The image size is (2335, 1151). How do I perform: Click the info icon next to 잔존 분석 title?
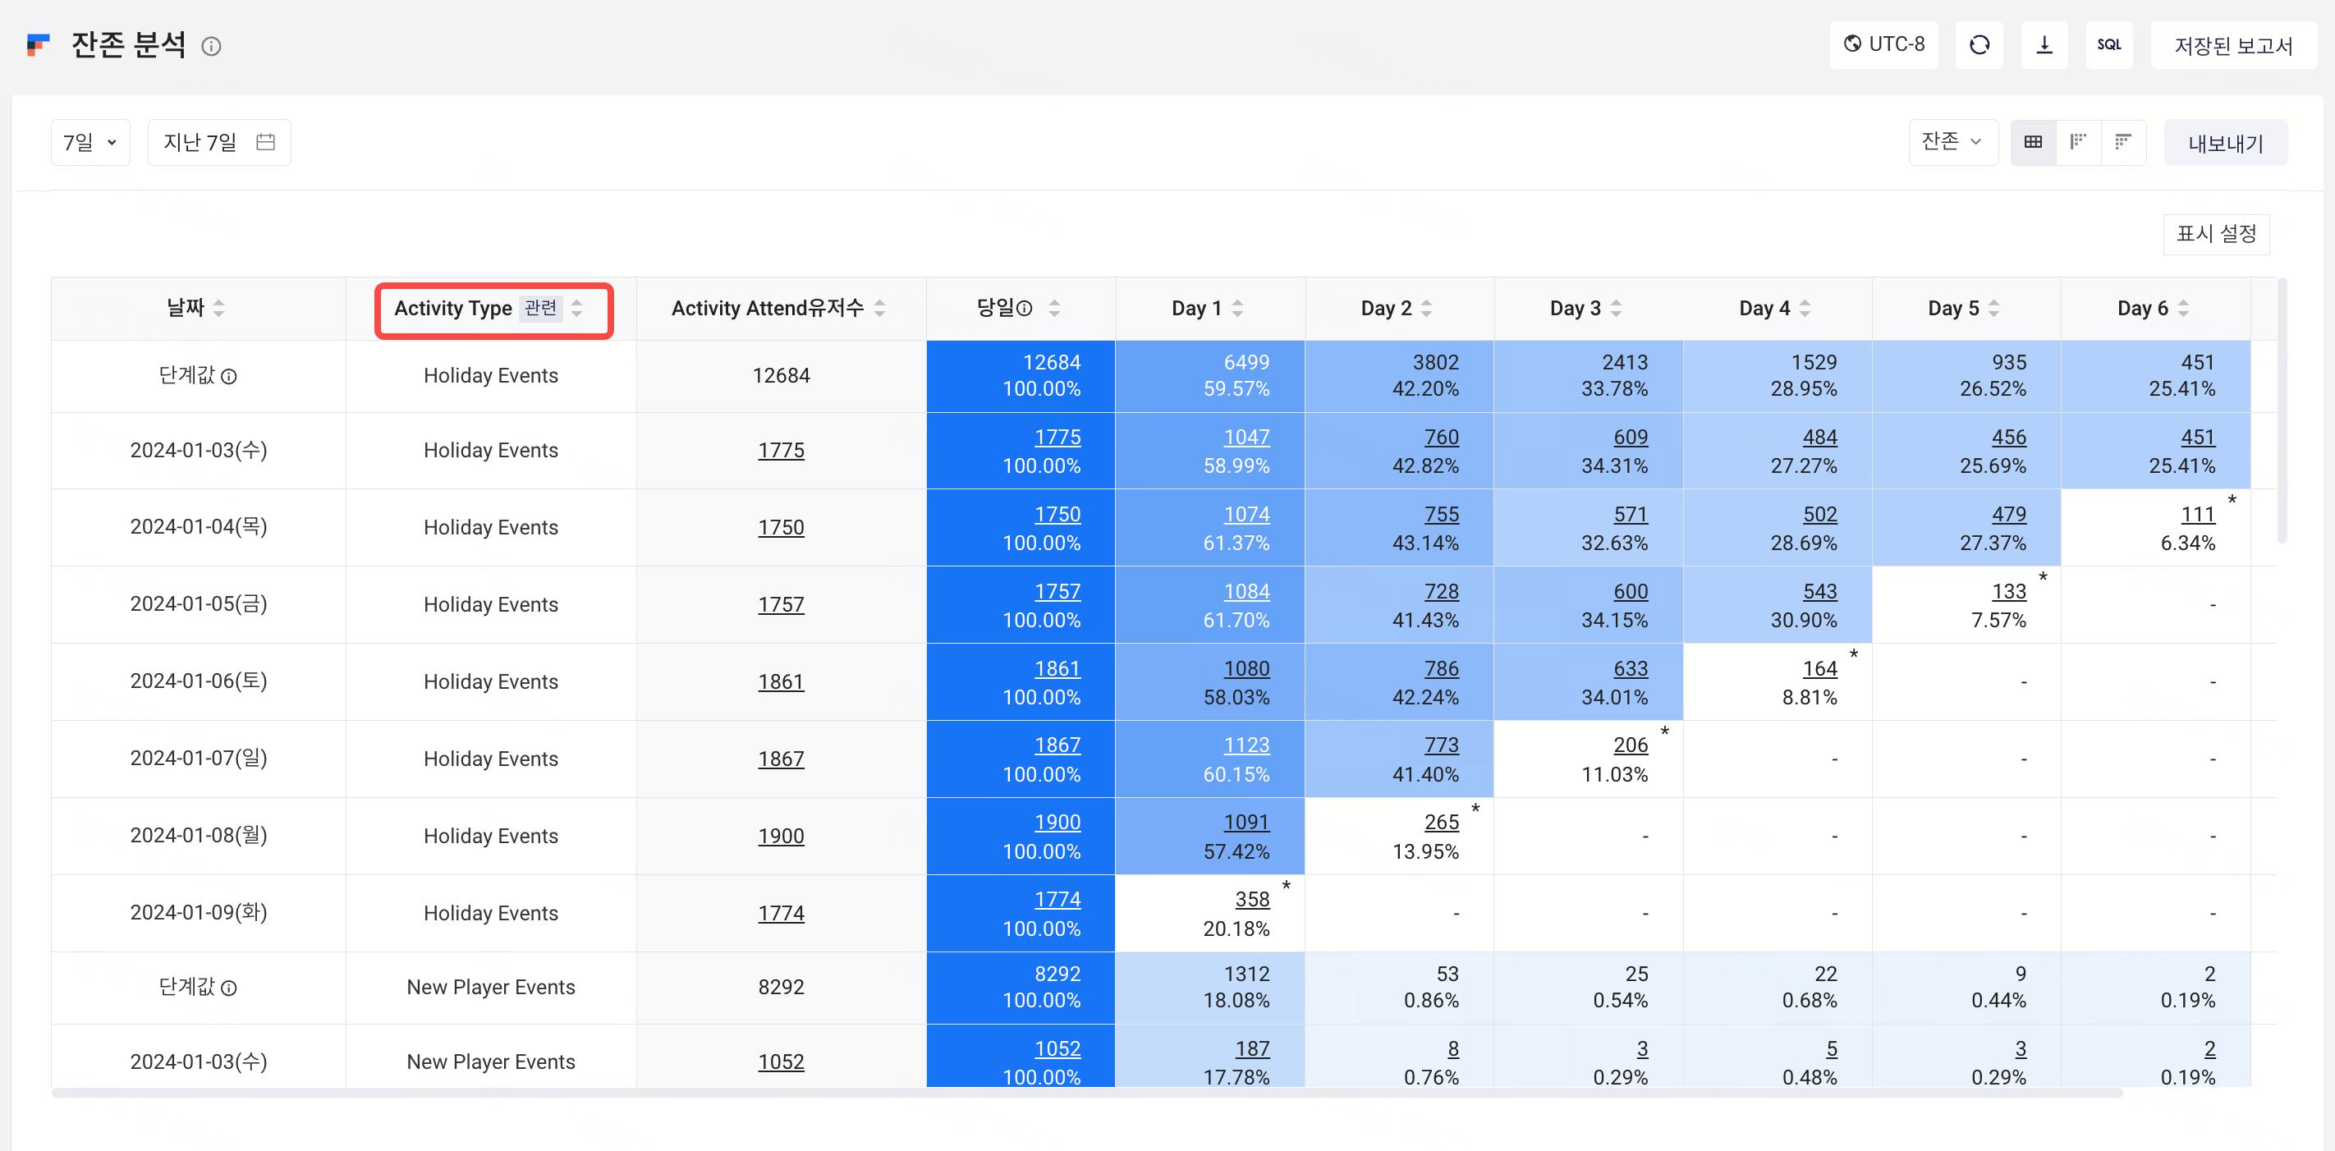tap(211, 46)
